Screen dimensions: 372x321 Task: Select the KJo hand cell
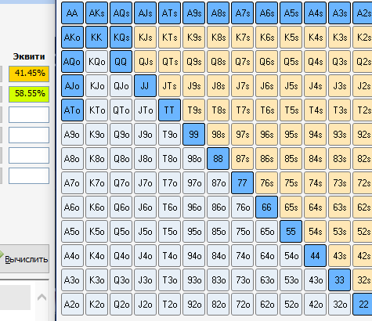pos(96,85)
